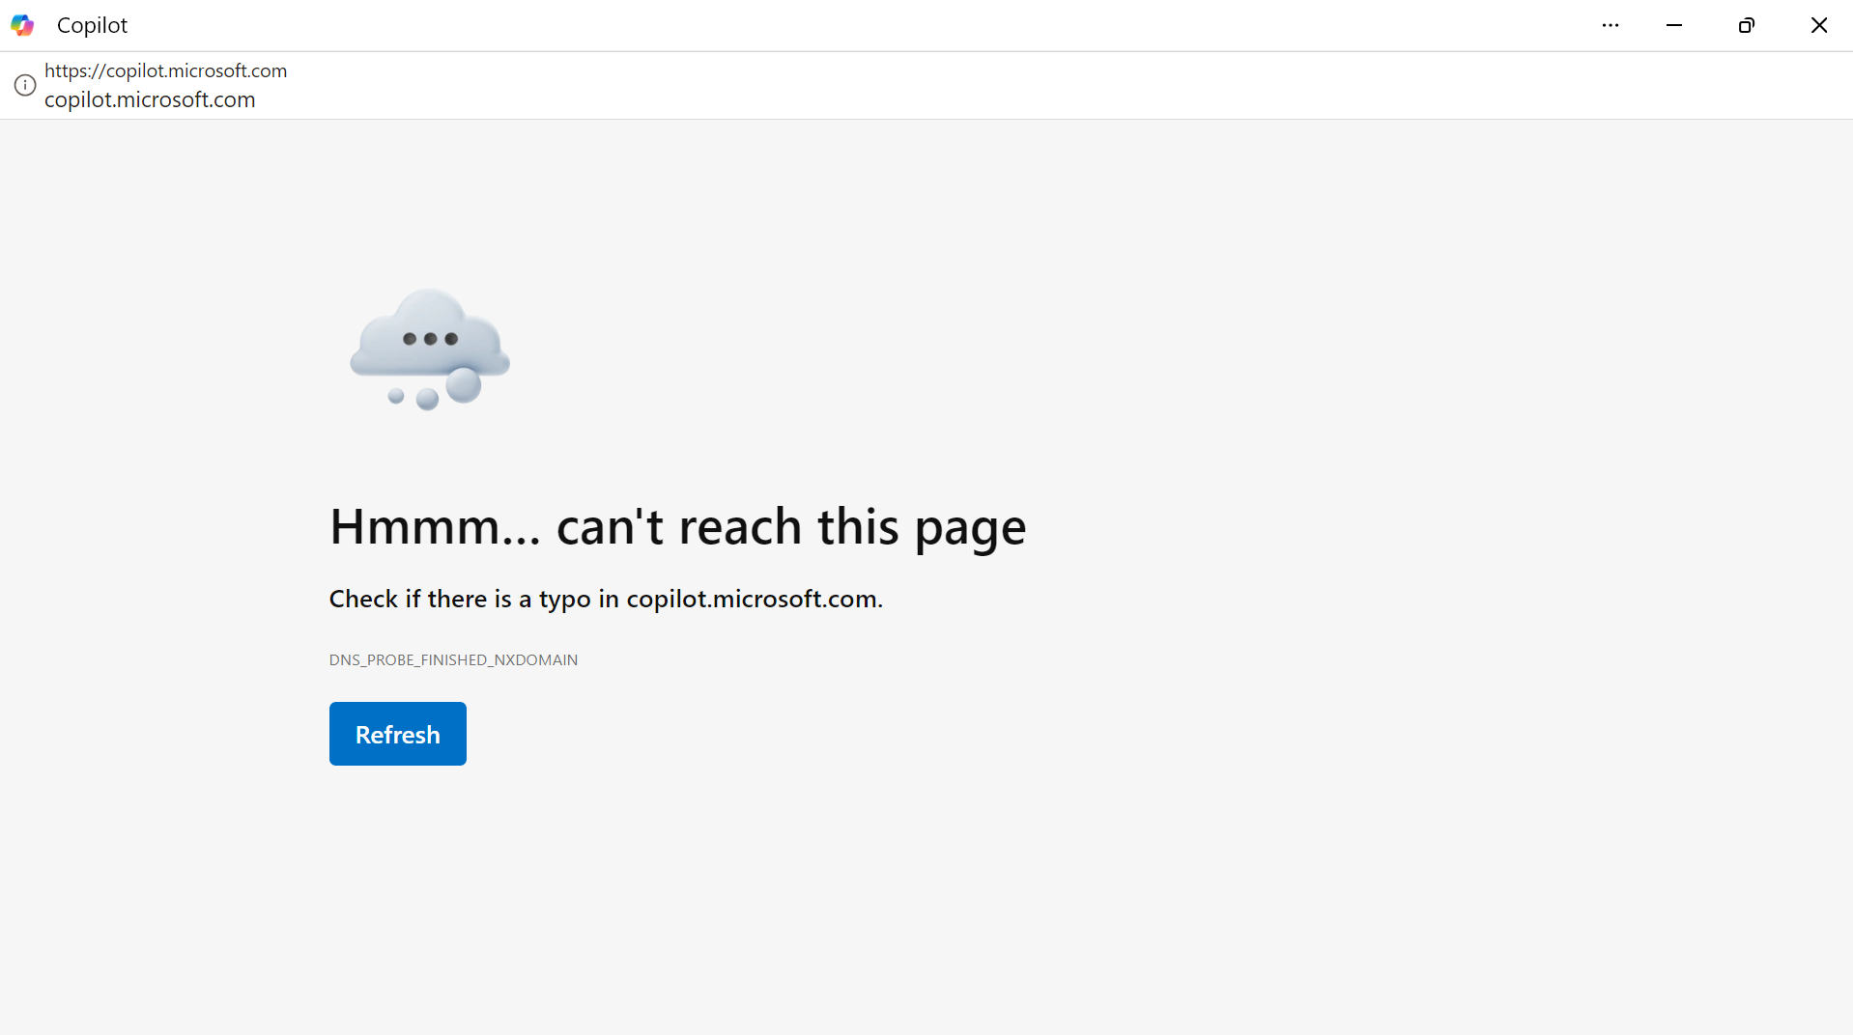This screenshot has height=1035, width=1853.
Task: Click the "Hmmm... can't reach this page" heading
Action: 677,527
